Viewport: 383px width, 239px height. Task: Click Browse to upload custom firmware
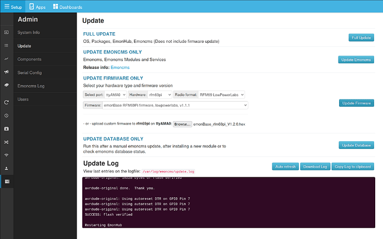tap(182, 125)
